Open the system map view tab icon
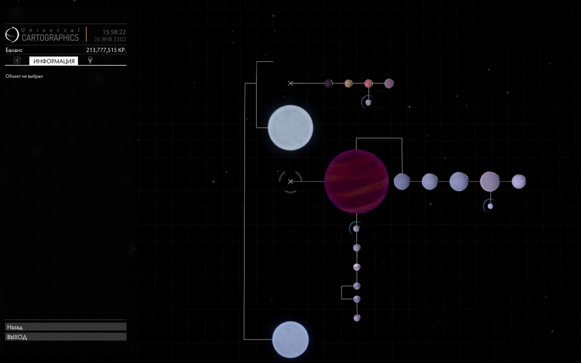Screen dimensions: 581x363 (17, 60)
